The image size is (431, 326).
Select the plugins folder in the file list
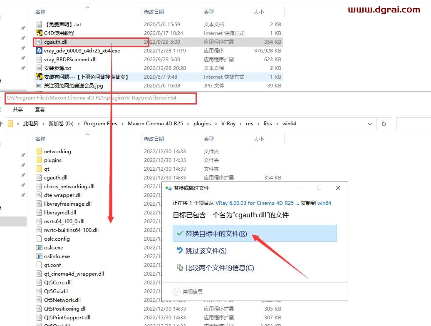click(x=52, y=160)
